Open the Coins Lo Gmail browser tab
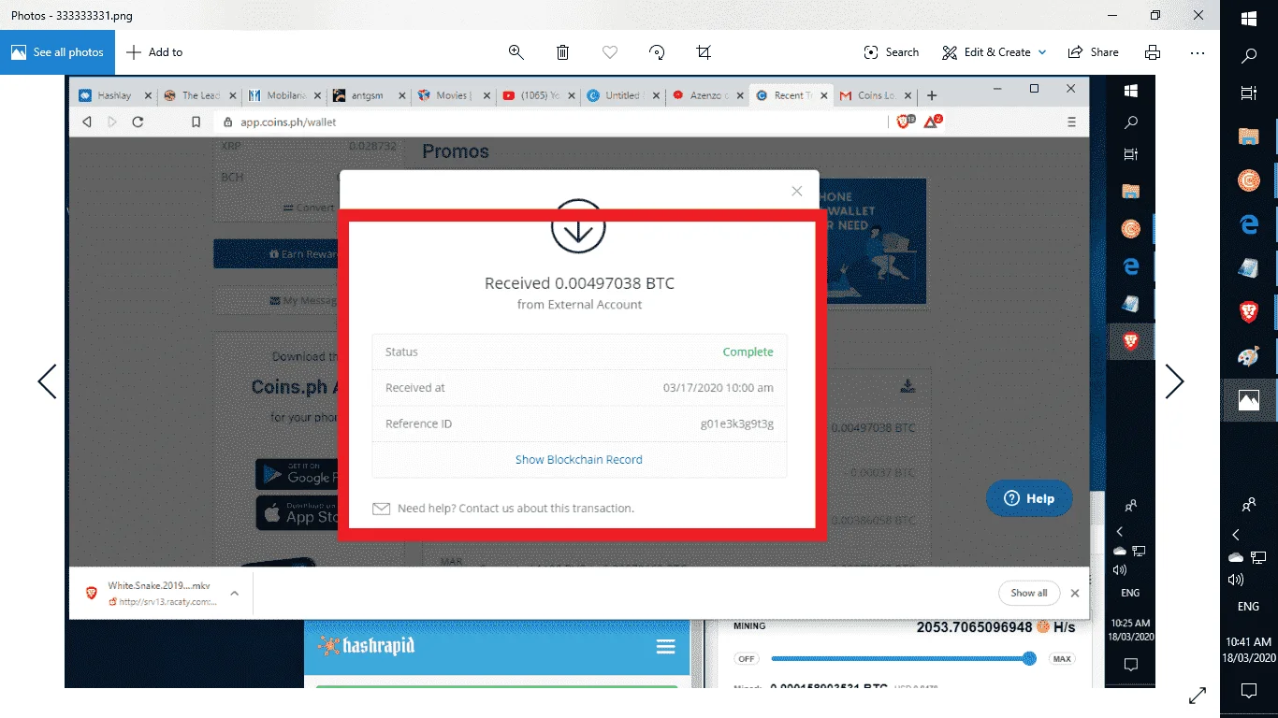Image resolution: width=1278 pixels, height=718 pixels. pos(876,95)
